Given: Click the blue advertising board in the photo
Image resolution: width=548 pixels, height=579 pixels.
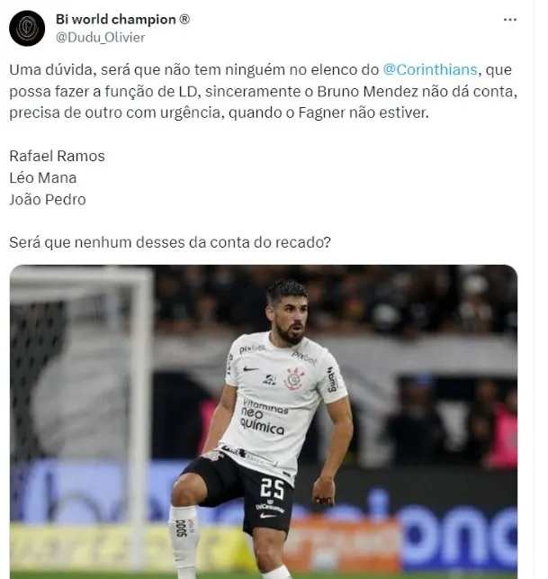Looking at the screenshot, I should point(460,532).
